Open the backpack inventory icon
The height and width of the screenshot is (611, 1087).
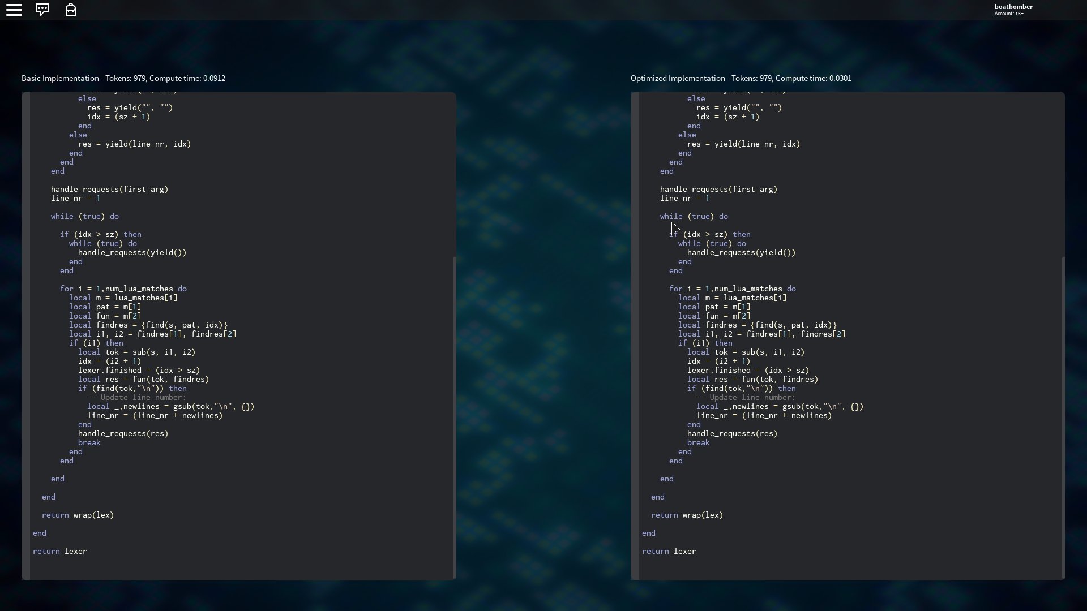[71, 10]
